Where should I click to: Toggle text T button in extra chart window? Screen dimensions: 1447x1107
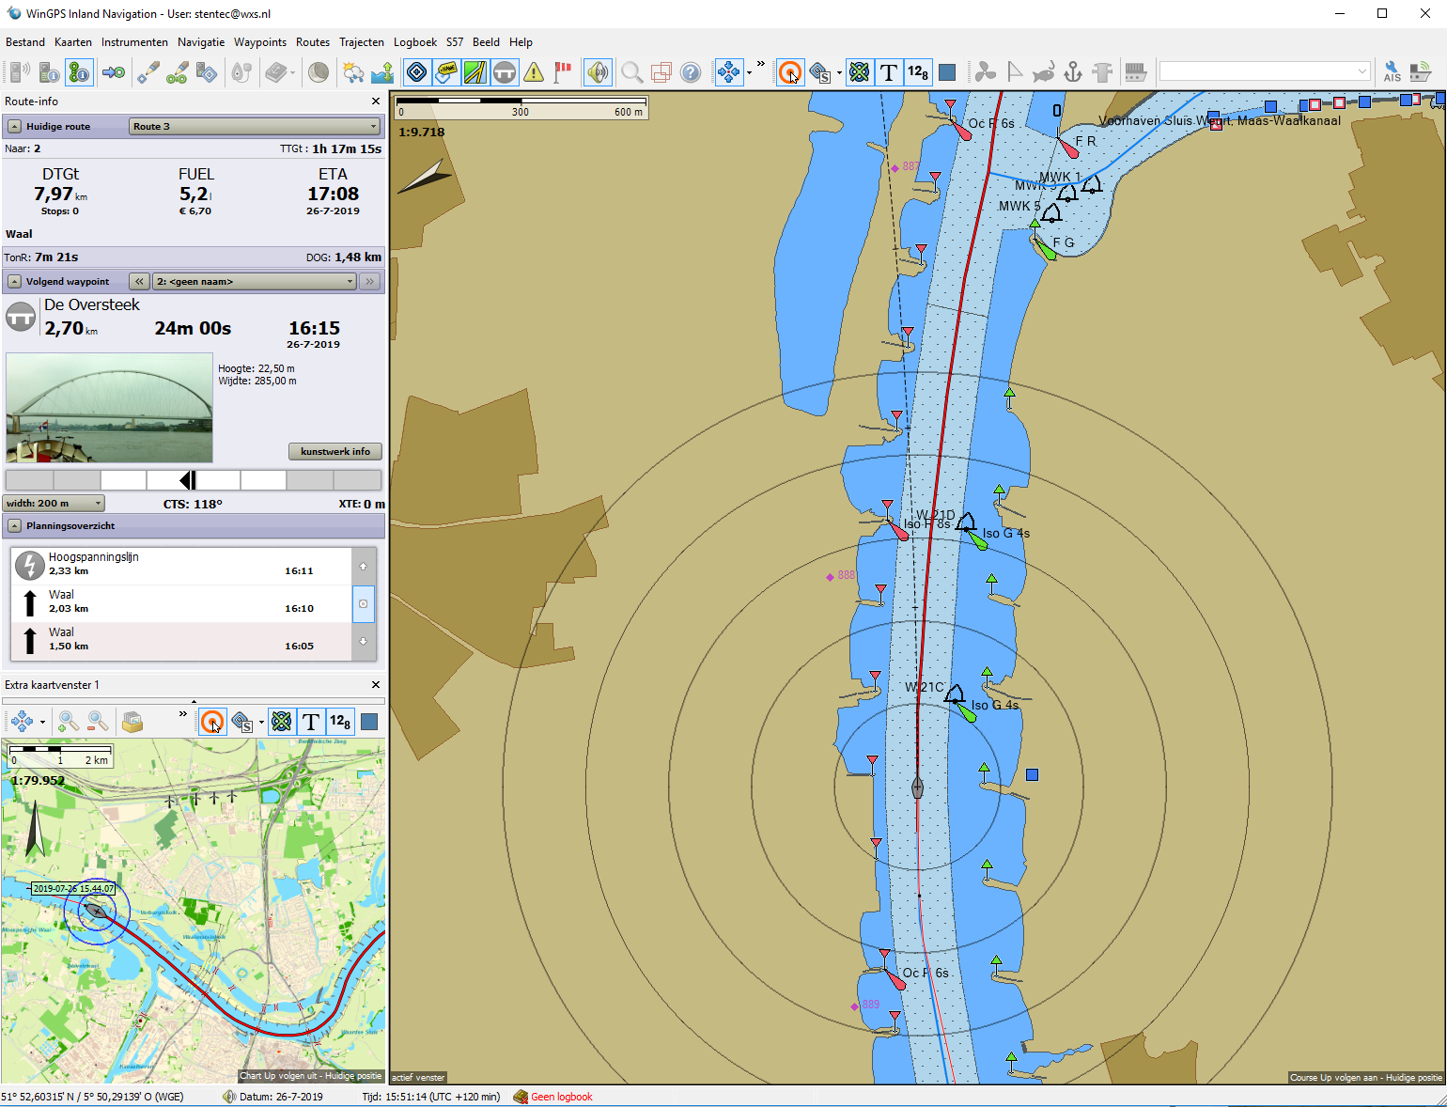click(x=311, y=722)
